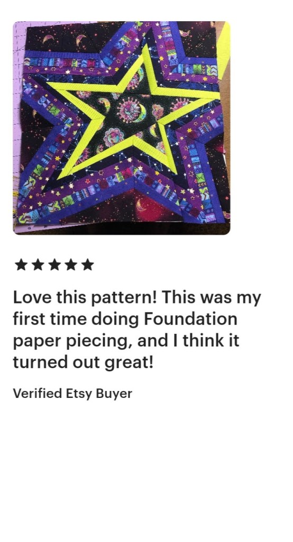293x542 pixels.
Task: Click the fourth rating star
Action: coord(71,264)
